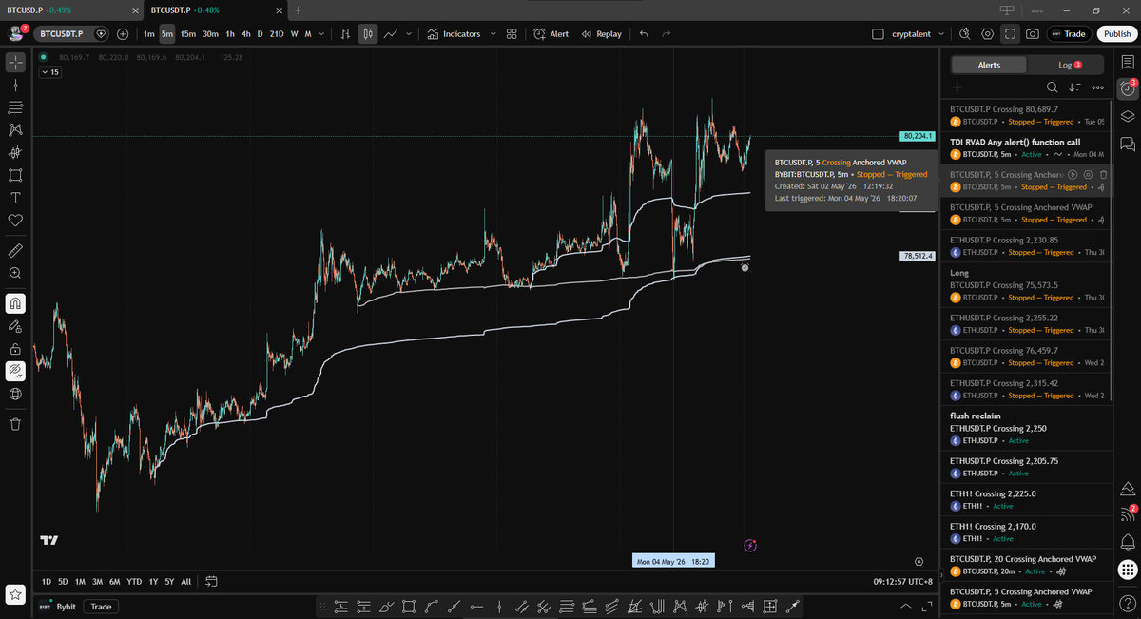This screenshot has height=619, width=1141.
Task: Click the 09:12:57 UTC+8 timezone clock
Action: (x=903, y=581)
